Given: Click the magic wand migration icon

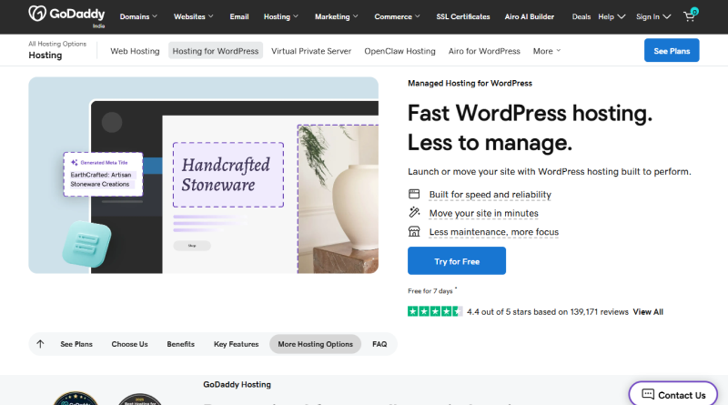Looking at the screenshot, I should (414, 213).
